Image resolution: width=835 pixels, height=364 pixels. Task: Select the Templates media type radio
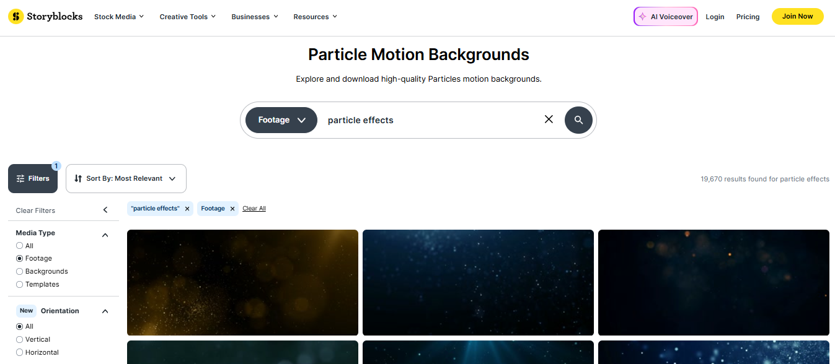pos(20,285)
